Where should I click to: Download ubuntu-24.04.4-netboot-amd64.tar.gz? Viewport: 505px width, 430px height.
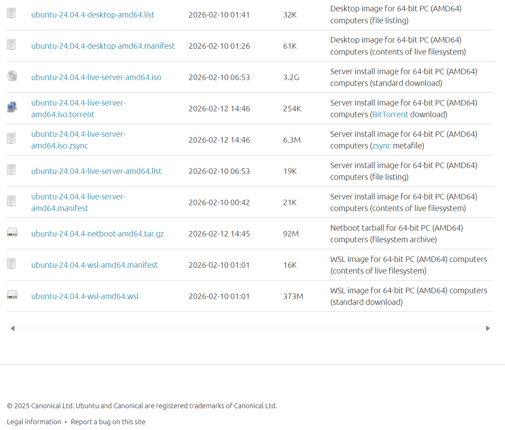point(97,234)
